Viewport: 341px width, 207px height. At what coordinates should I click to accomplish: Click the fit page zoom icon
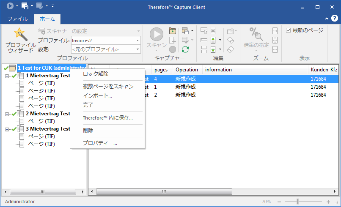pyautogui.click(x=275, y=40)
